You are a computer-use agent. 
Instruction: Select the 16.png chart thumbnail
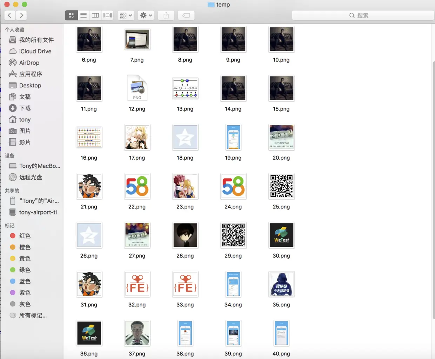pyautogui.click(x=89, y=137)
